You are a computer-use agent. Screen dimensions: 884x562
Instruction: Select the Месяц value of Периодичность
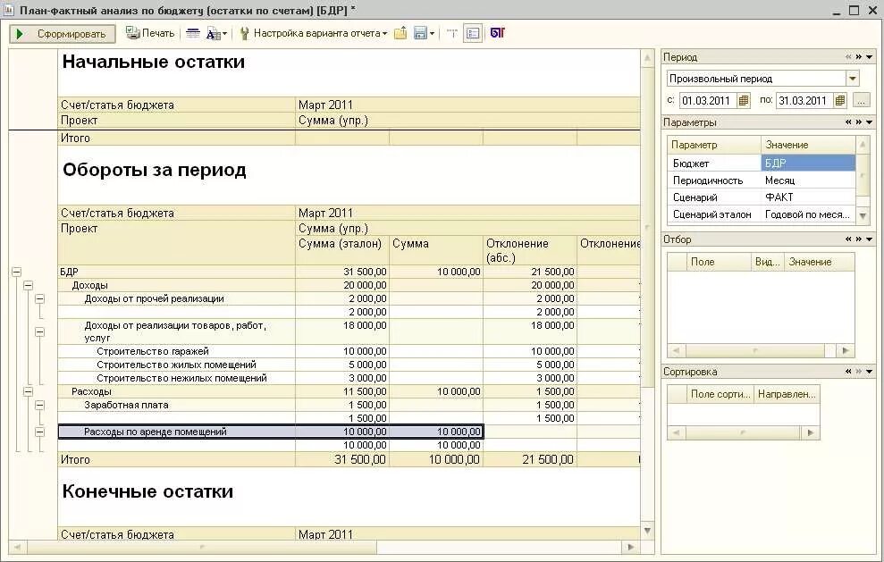(808, 180)
